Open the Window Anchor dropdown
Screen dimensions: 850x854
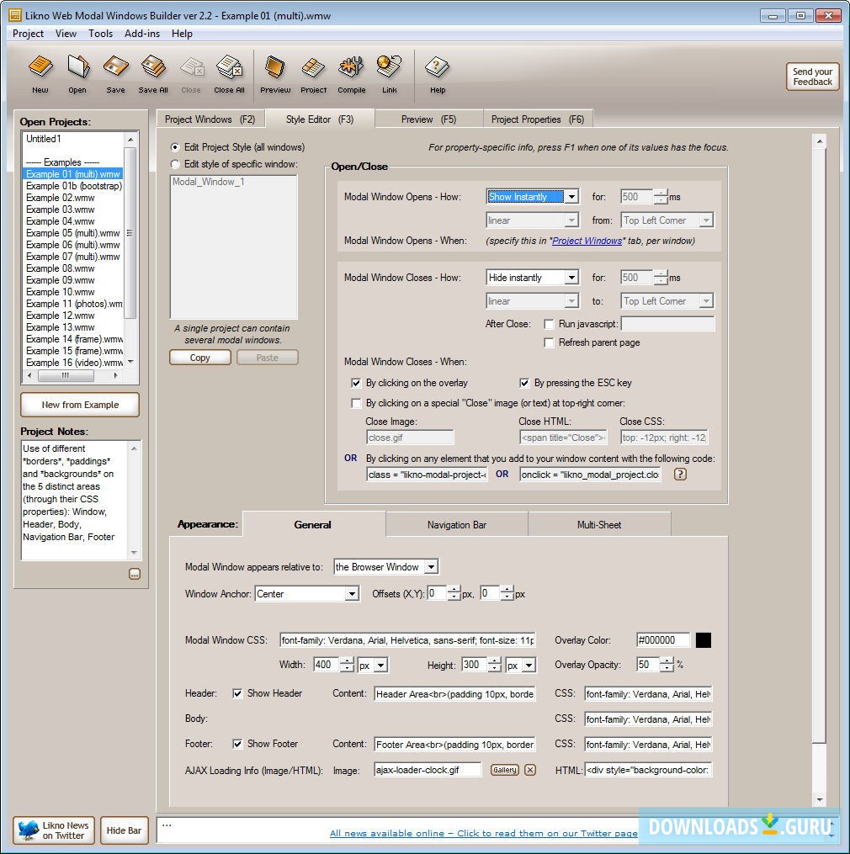click(352, 594)
